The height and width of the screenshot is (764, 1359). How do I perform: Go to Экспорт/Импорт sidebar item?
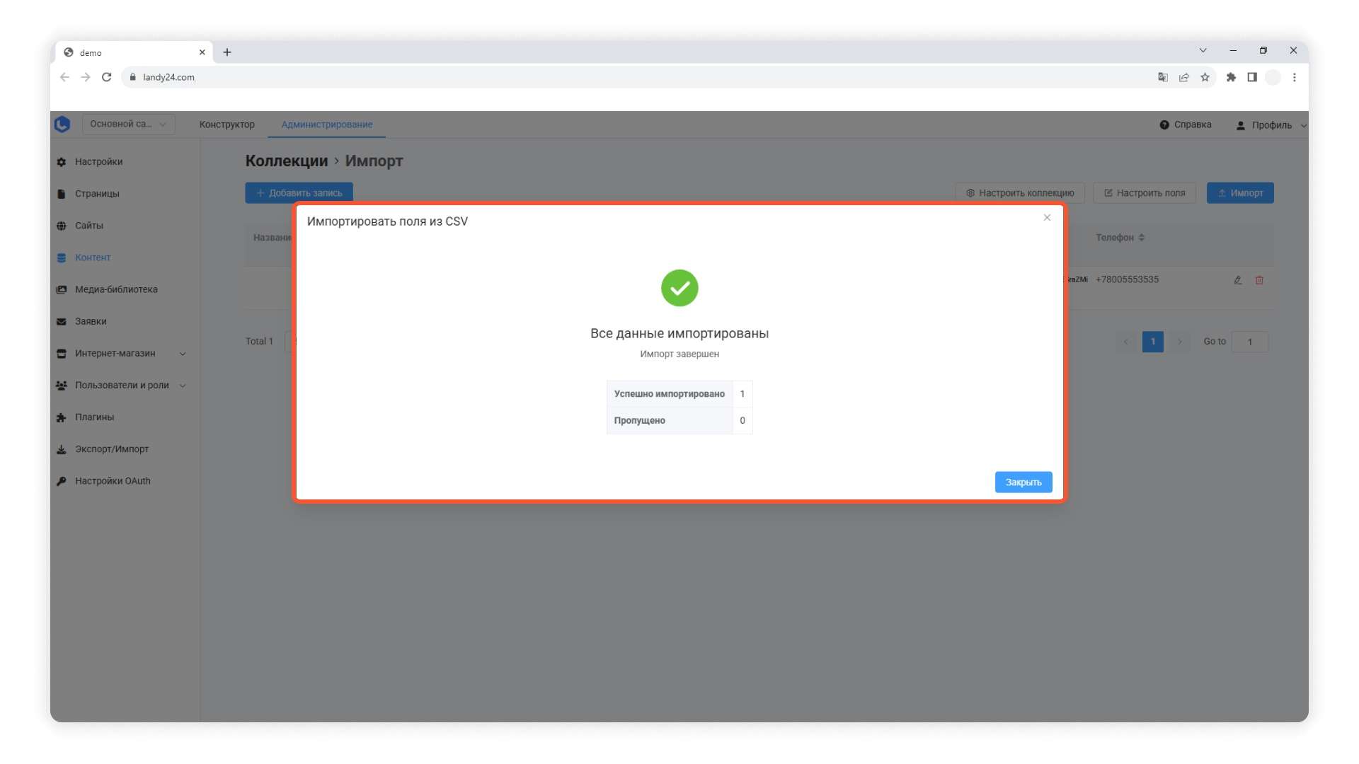point(112,449)
